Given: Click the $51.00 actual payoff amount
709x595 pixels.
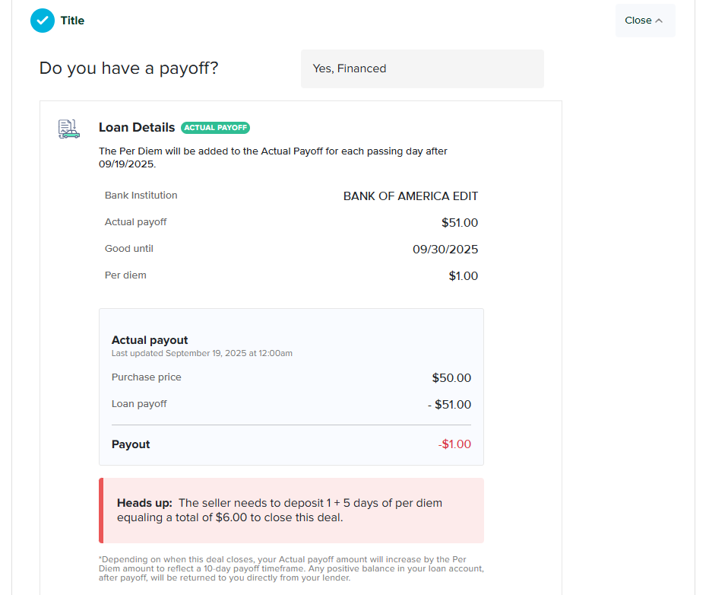Looking at the screenshot, I should pyautogui.click(x=460, y=223).
